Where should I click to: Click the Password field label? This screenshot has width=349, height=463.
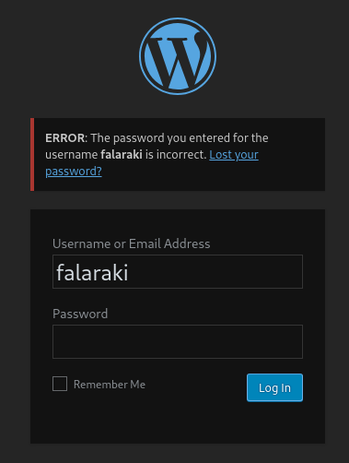tap(80, 314)
